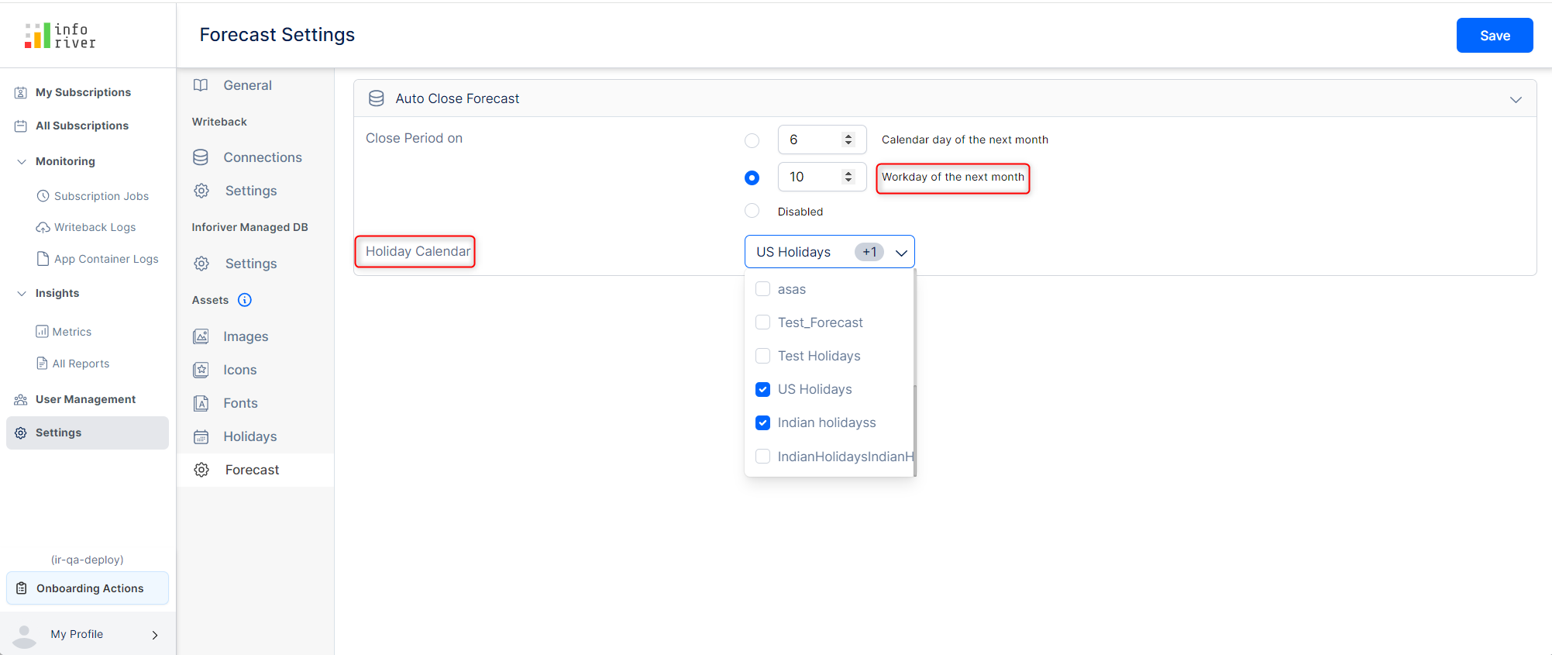Collapse the Auto Close Forecast section
1552x655 pixels.
[x=1516, y=99]
